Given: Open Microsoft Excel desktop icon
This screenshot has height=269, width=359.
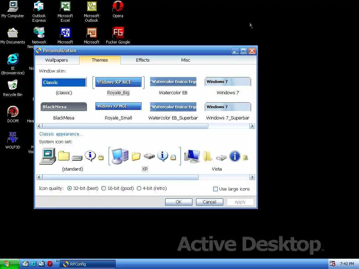Looking at the screenshot, I should click(65, 12).
